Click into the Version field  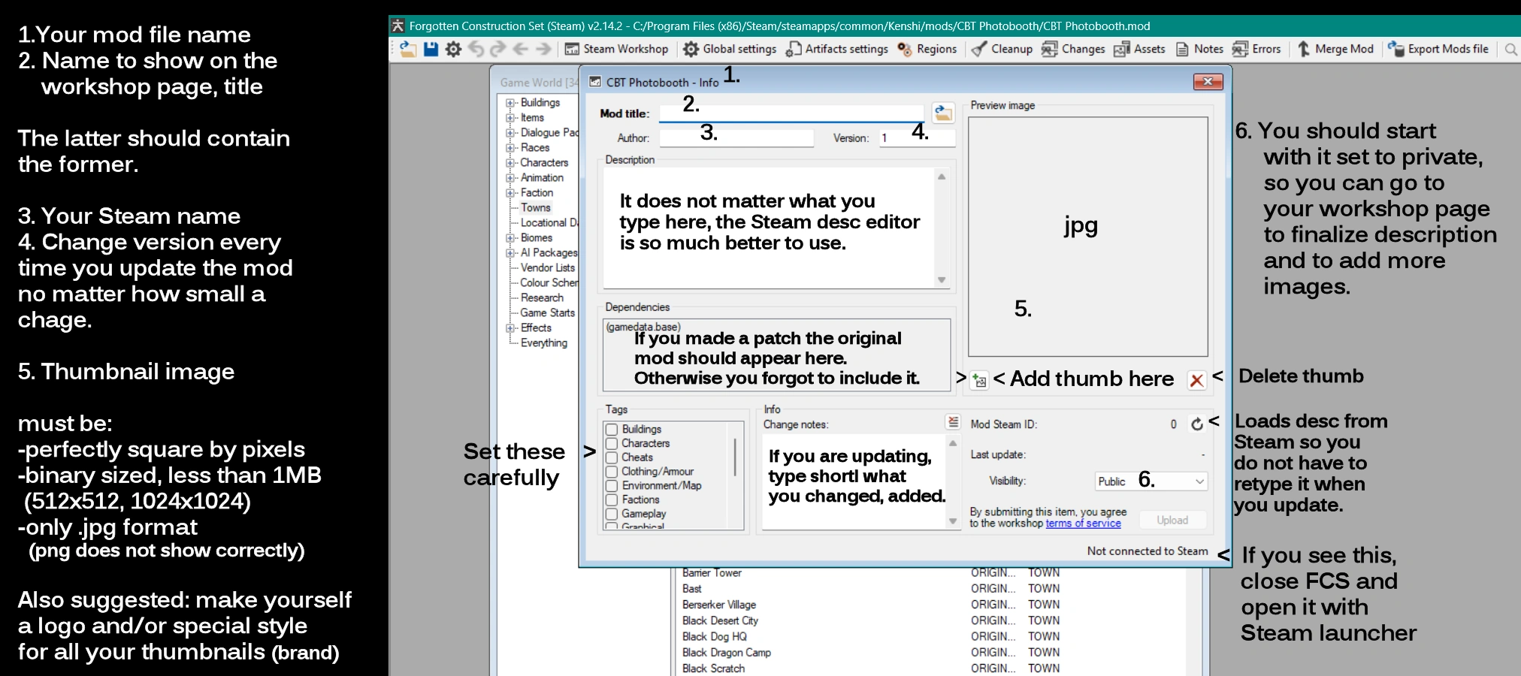pos(917,138)
